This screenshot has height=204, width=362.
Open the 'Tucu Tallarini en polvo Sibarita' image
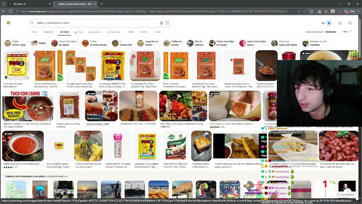[x=59, y=146]
